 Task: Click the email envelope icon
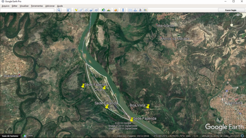(130, 10)
